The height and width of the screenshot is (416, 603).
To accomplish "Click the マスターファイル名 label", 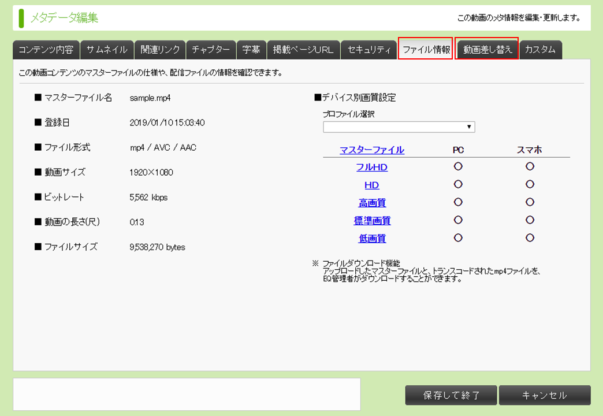I will [x=78, y=98].
